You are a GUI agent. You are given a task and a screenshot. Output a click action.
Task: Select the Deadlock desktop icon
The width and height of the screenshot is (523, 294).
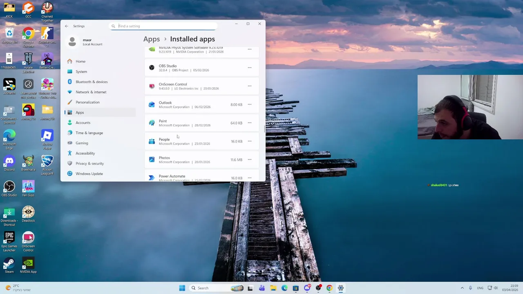click(28, 214)
